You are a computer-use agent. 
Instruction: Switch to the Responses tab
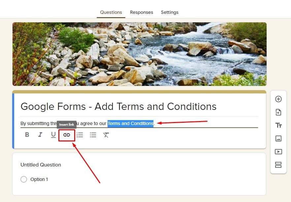(142, 12)
